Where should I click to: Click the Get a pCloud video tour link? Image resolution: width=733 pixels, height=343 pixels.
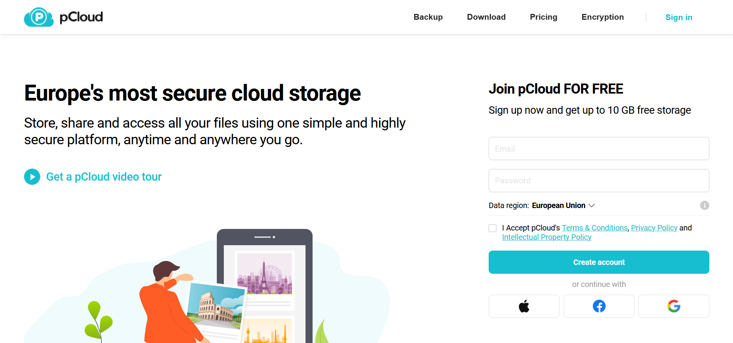(104, 177)
